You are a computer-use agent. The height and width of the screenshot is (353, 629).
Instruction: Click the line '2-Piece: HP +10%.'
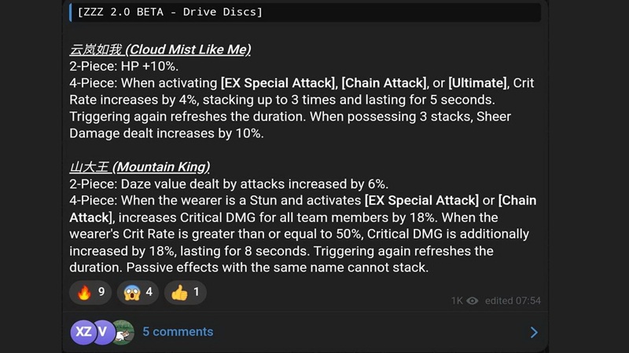pyautogui.click(x=124, y=67)
